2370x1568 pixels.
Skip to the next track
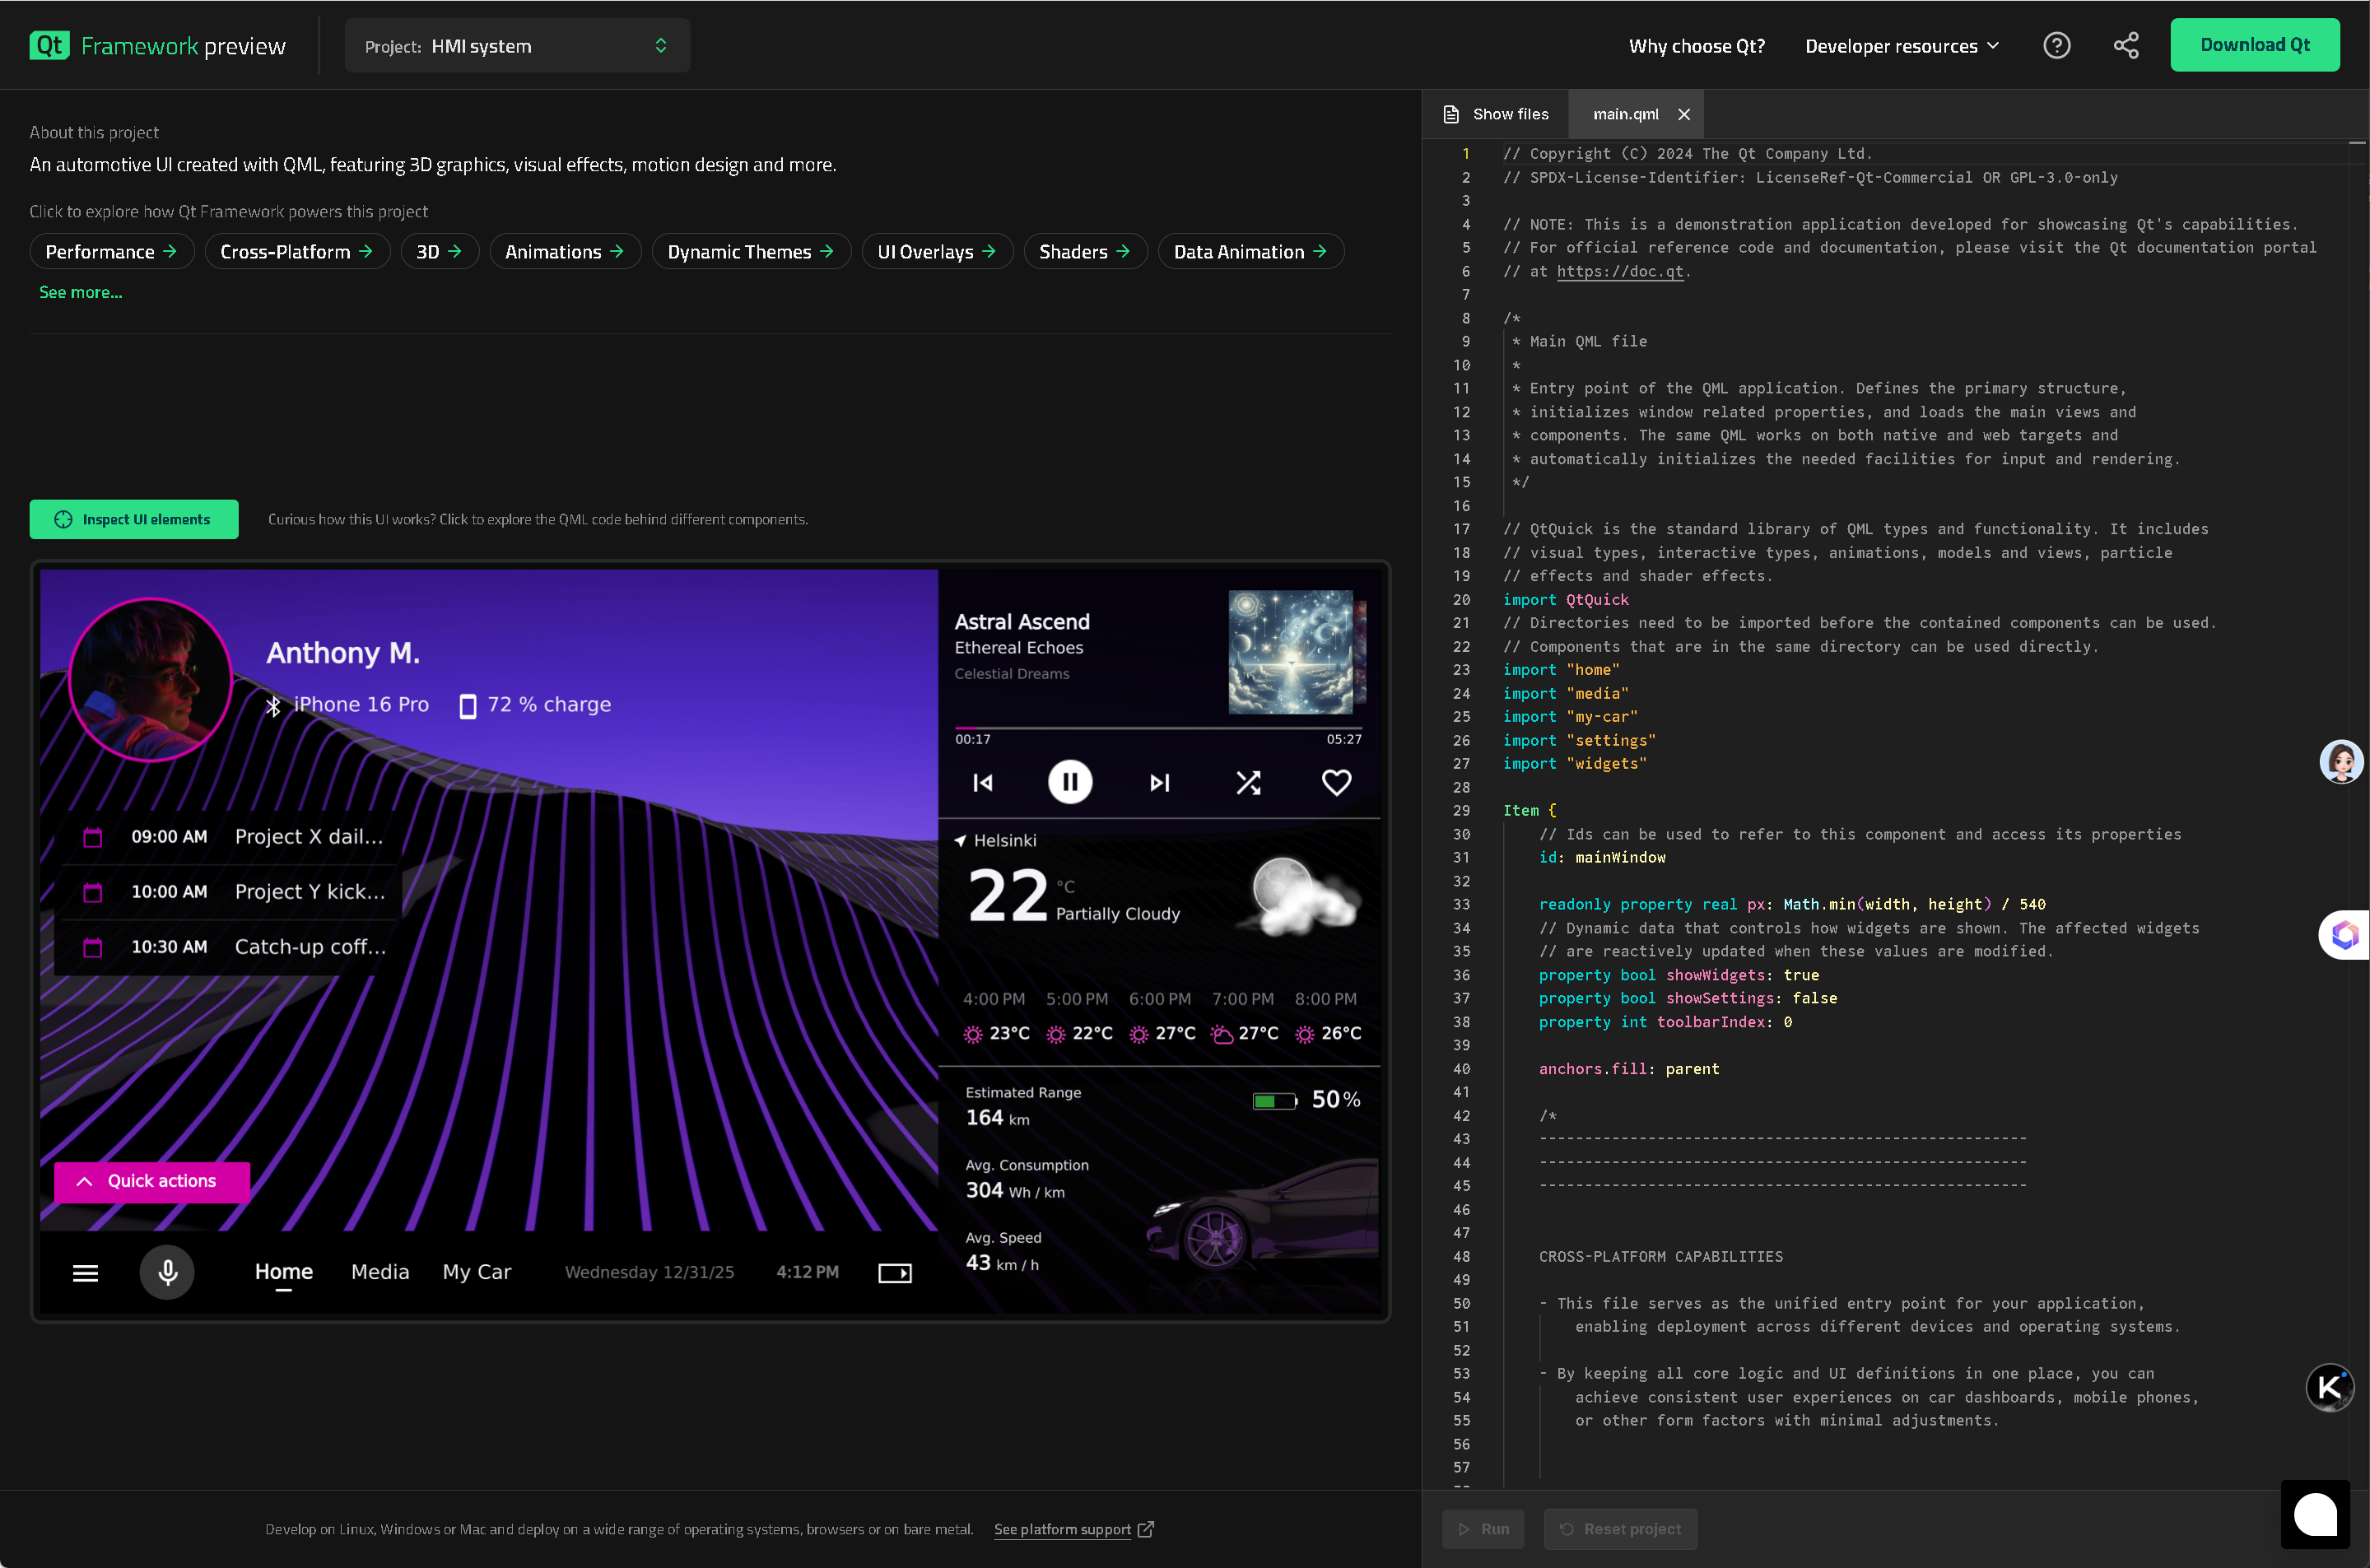coord(1159,782)
